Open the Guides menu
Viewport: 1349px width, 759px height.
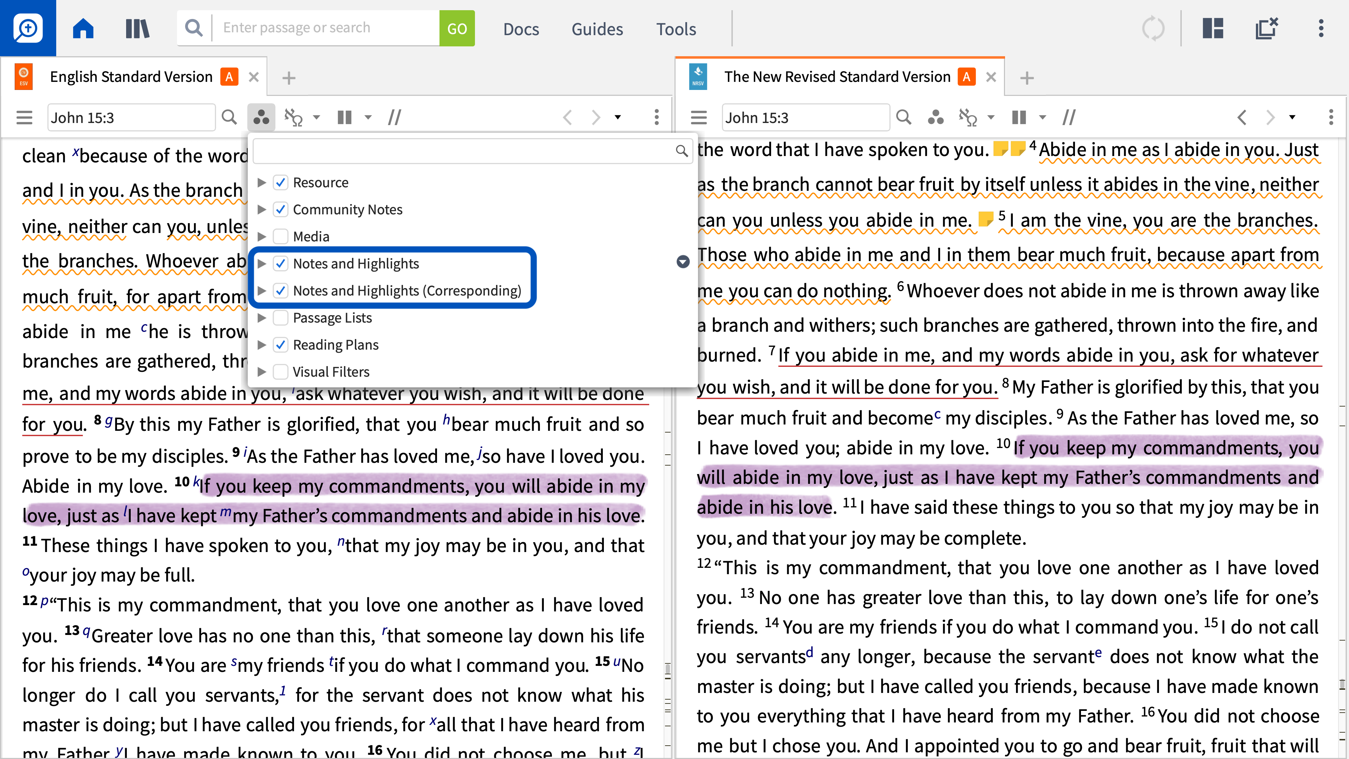(x=597, y=29)
